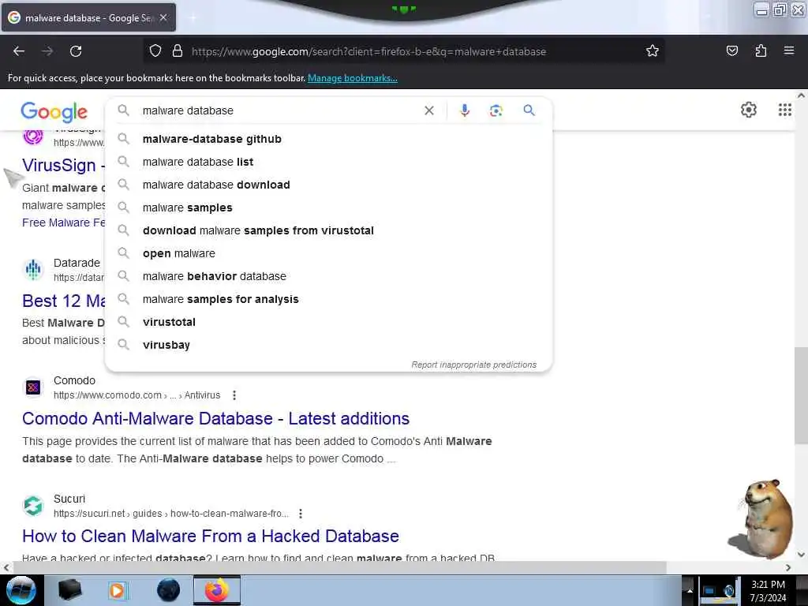Click the Sucuri site favicon
The width and height of the screenshot is (808, 606).
[33, 506]
